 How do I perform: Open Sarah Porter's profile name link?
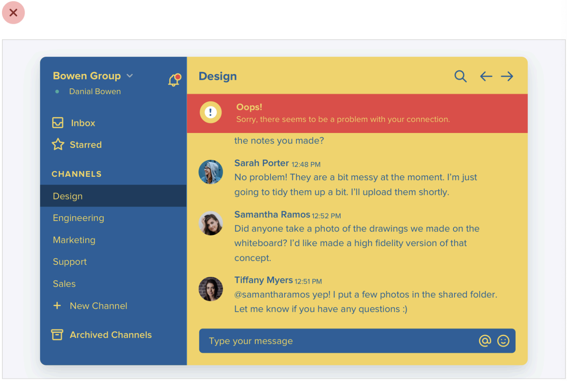(261, 163)
